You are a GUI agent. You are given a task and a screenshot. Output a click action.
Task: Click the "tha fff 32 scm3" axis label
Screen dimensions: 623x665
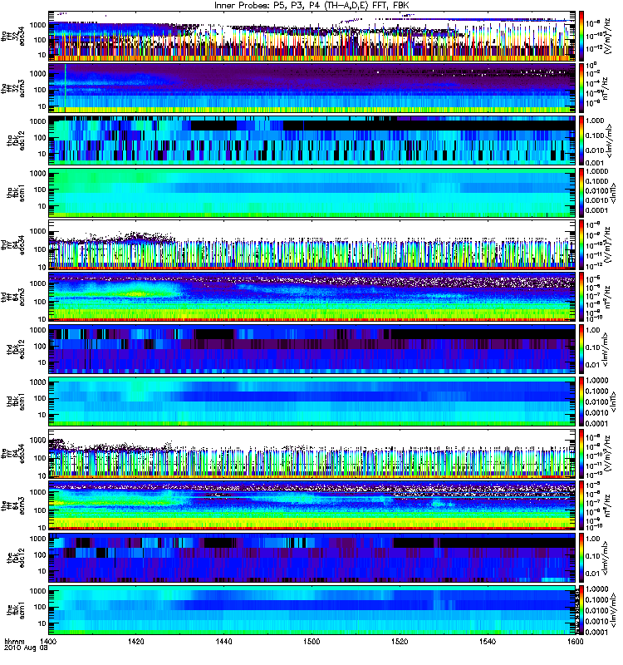pos(12,88)
